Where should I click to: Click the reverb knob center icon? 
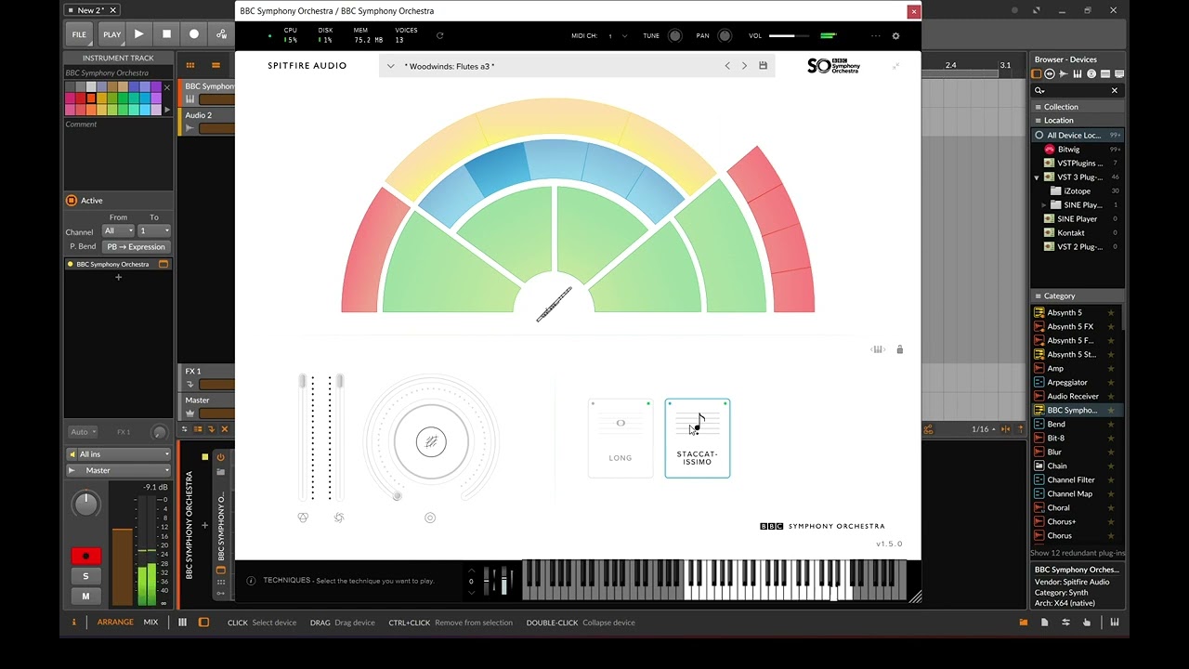(431, 441)
